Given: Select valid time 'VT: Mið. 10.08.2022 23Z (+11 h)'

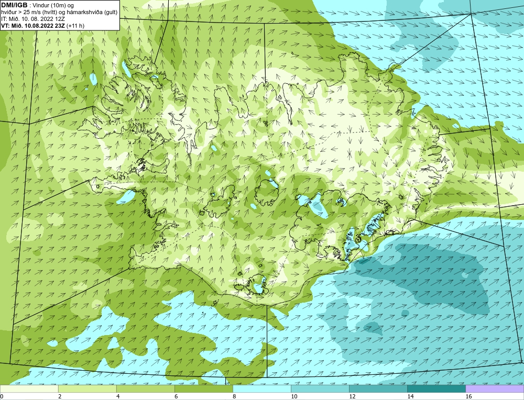Looking at the screenshot, I should [x=43, y=25].
